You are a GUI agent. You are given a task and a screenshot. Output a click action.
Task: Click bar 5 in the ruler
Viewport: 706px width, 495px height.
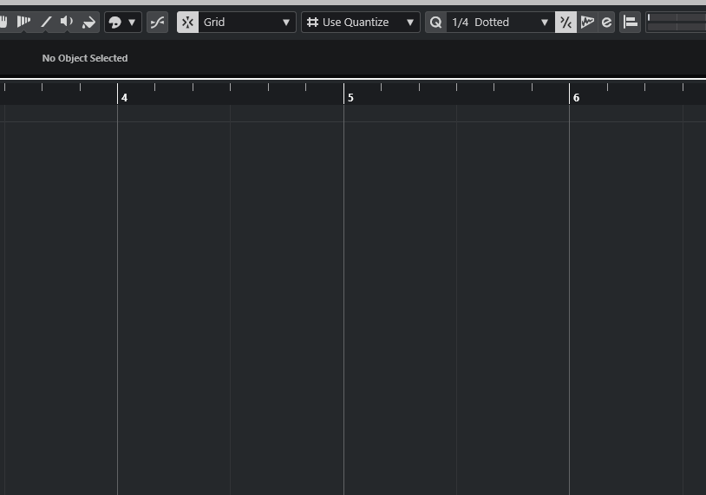350,98
